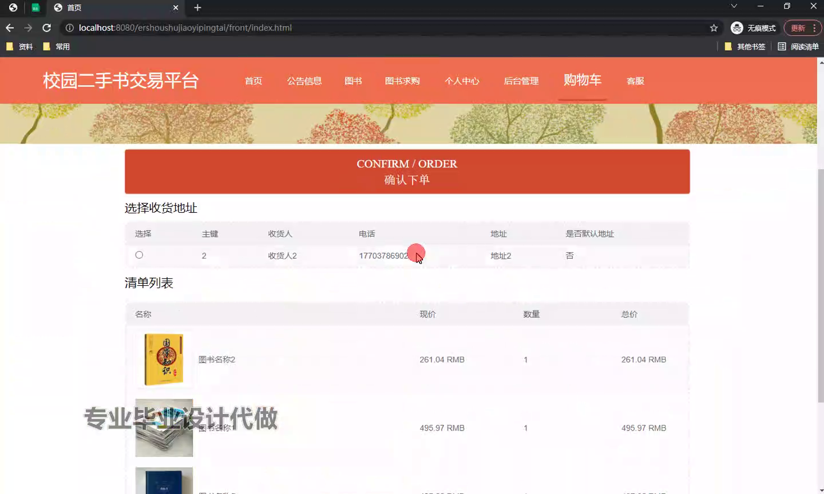Click the address bar URL field
The width and height of the screenshot is (824, 494).
click(x=389, y=27)
